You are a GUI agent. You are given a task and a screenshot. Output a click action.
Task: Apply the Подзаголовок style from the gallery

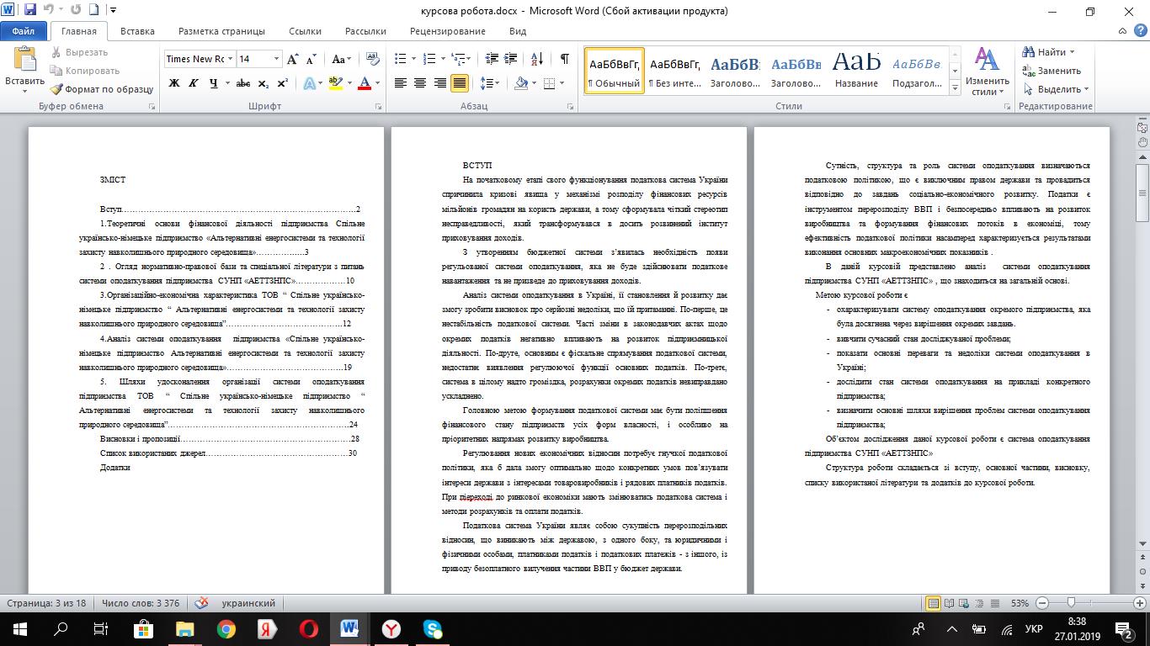point(916,71)
